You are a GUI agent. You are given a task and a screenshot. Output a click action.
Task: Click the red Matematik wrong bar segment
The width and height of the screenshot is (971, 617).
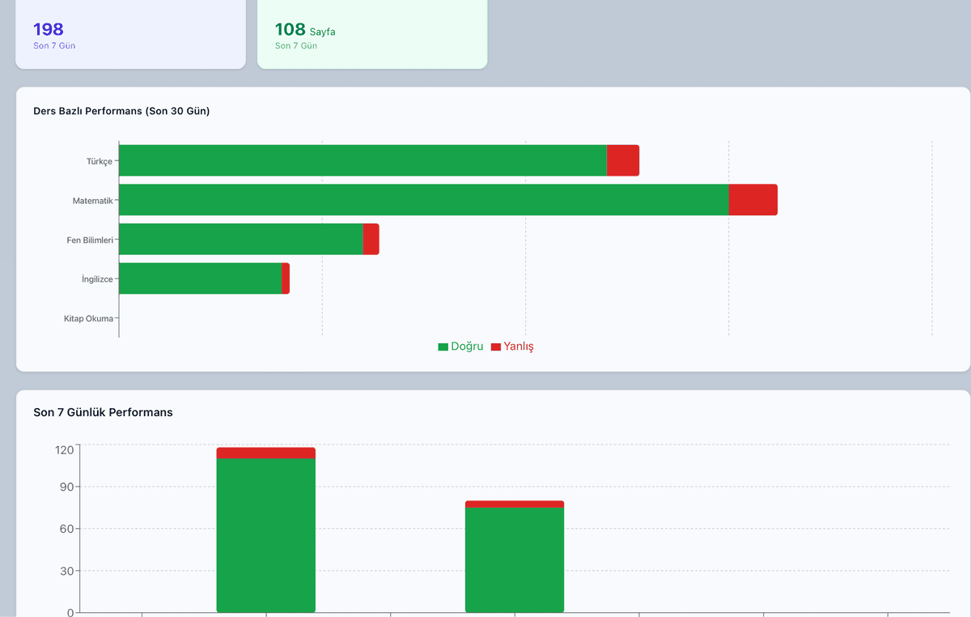(x=753, y=200)
